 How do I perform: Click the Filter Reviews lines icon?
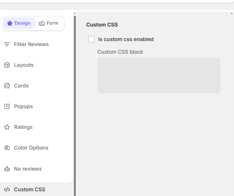click(x=7, y=44)
